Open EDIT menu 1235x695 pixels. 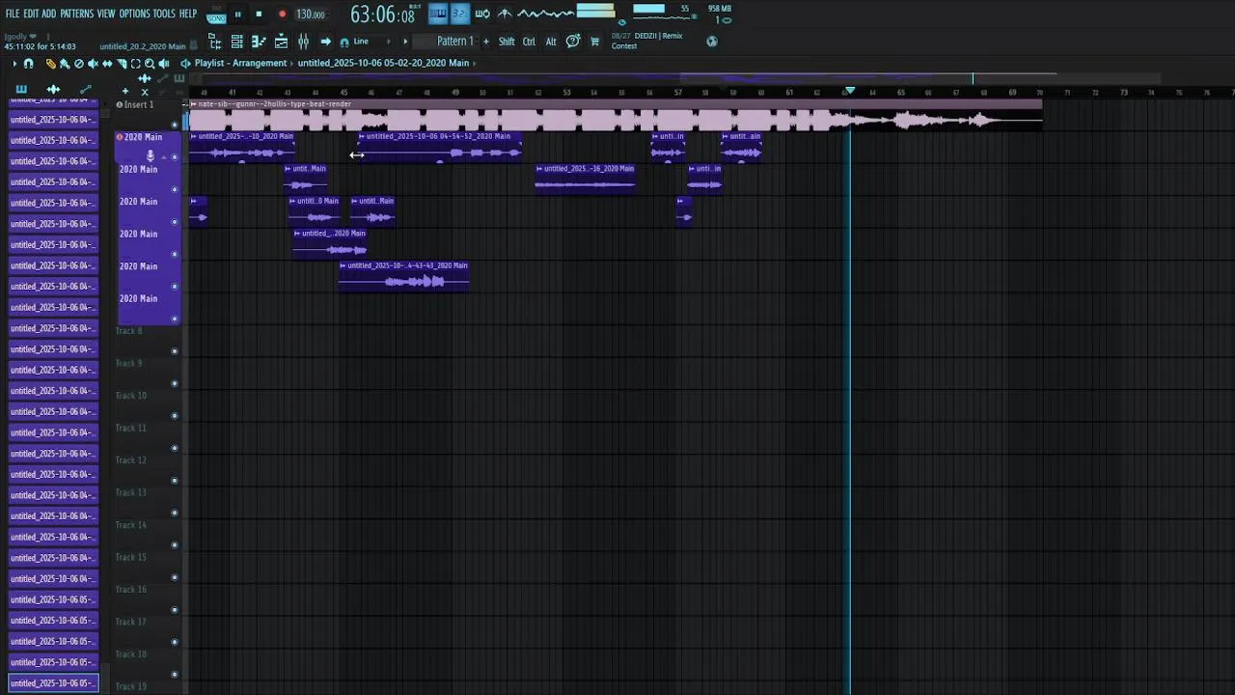(x=31, y=14)
